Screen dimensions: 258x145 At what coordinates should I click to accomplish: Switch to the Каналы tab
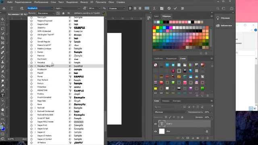(166, 101)
